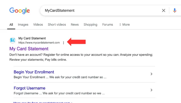Open the Begin Your Enrollment link
This screenshot has width=181, height=103.
[x=34, y=72]
